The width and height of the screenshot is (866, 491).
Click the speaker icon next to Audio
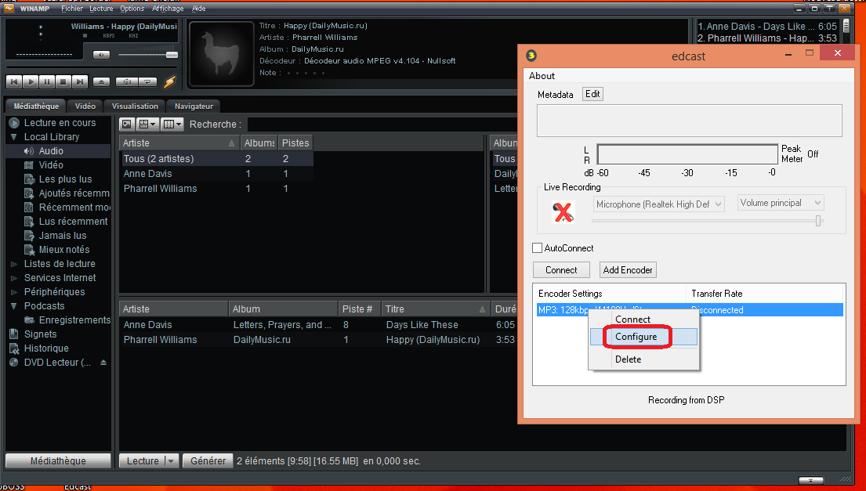(x=29, y=151)
